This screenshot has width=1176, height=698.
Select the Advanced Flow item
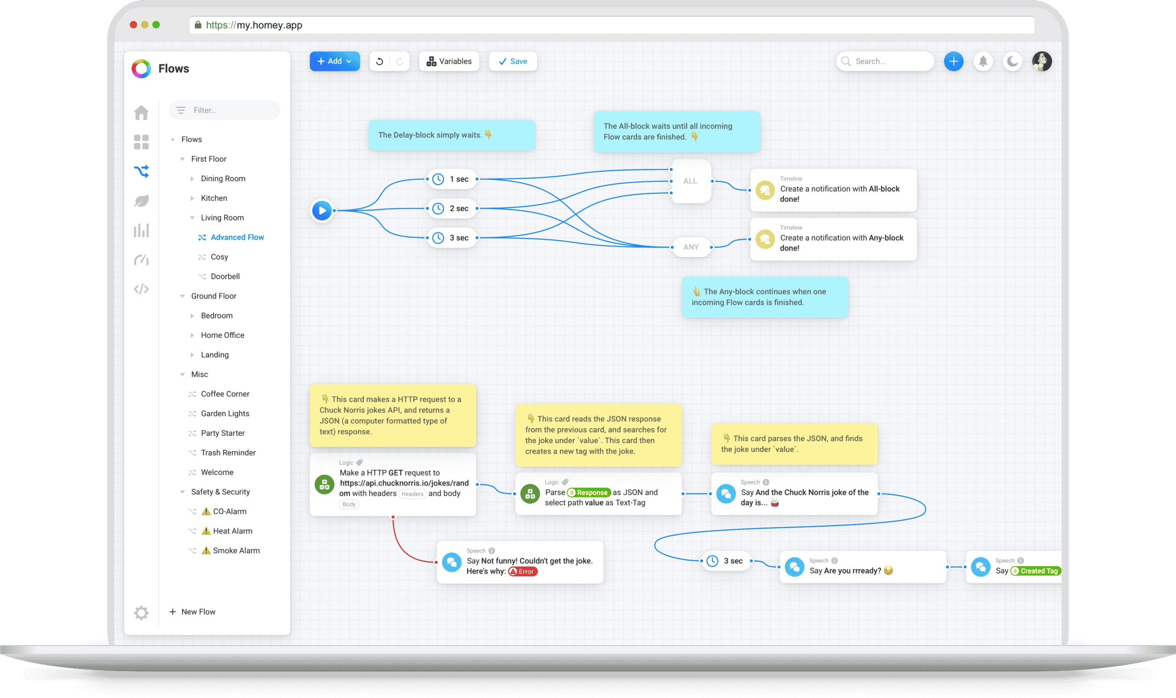coord(237,237)
